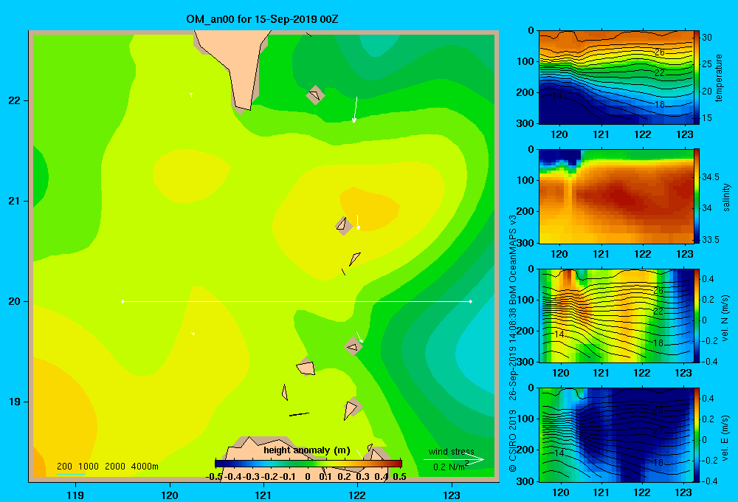Click the vertical CSIRO BoM OceanMAPS copyright text
Viewport: 738px width, 502px height.
tap(513, 343)
